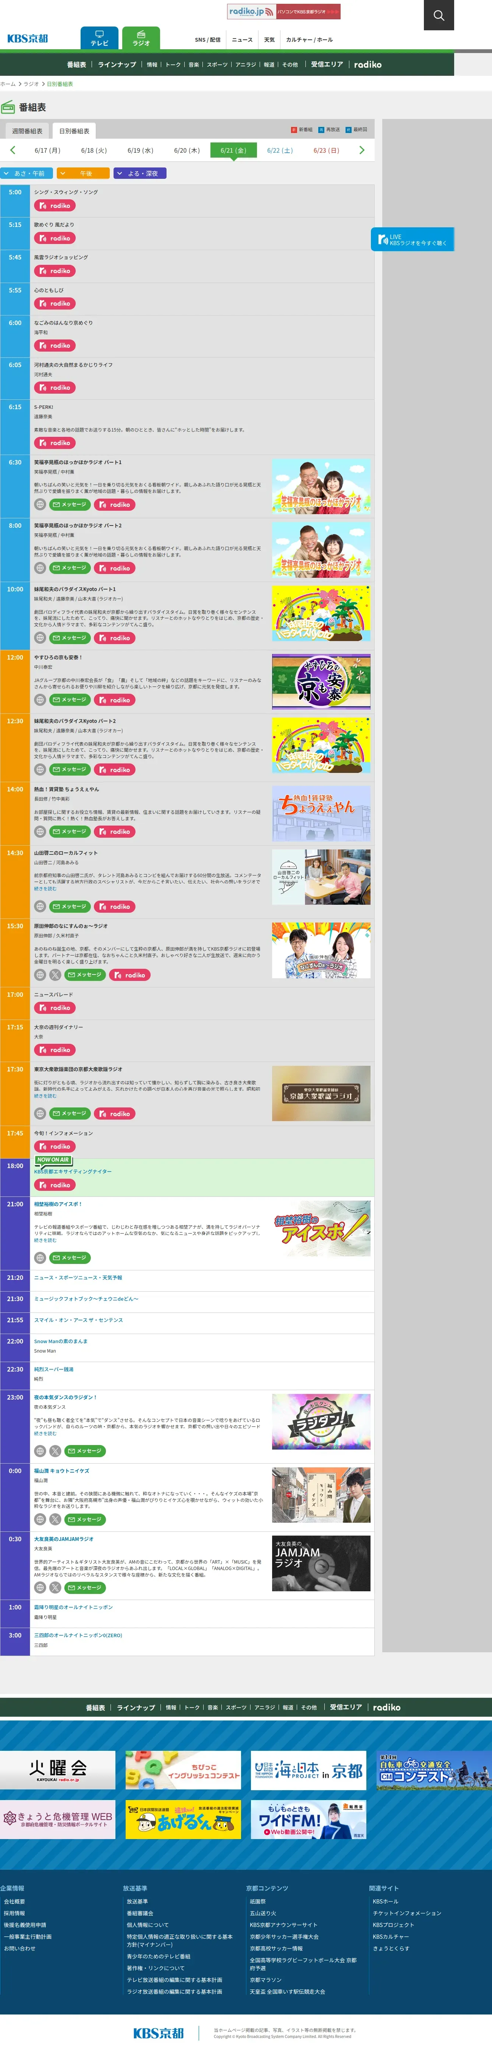Image resolution: width=492 pixels, height=2052 pixels.
Task: Open X icon for 夜の本気ダンスのラジダン!
Action: click(55, 1451)
